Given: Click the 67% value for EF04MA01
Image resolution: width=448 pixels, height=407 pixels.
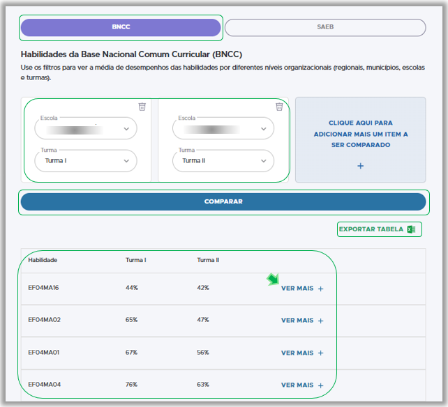Looking at the screenshot, I should click(x=131, y=353).
